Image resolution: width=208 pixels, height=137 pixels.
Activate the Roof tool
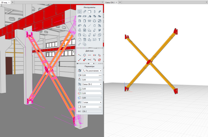pos(90,16)
